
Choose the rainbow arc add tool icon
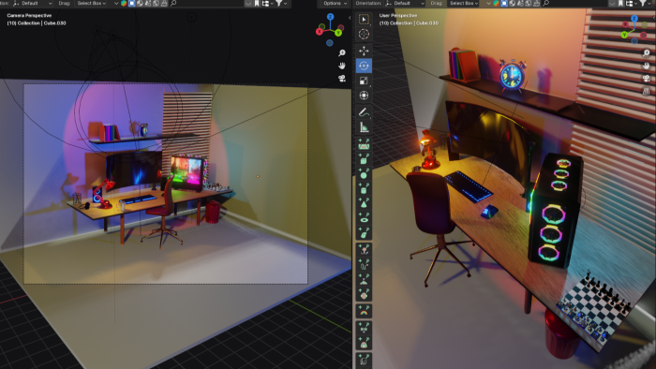(364, 311)
